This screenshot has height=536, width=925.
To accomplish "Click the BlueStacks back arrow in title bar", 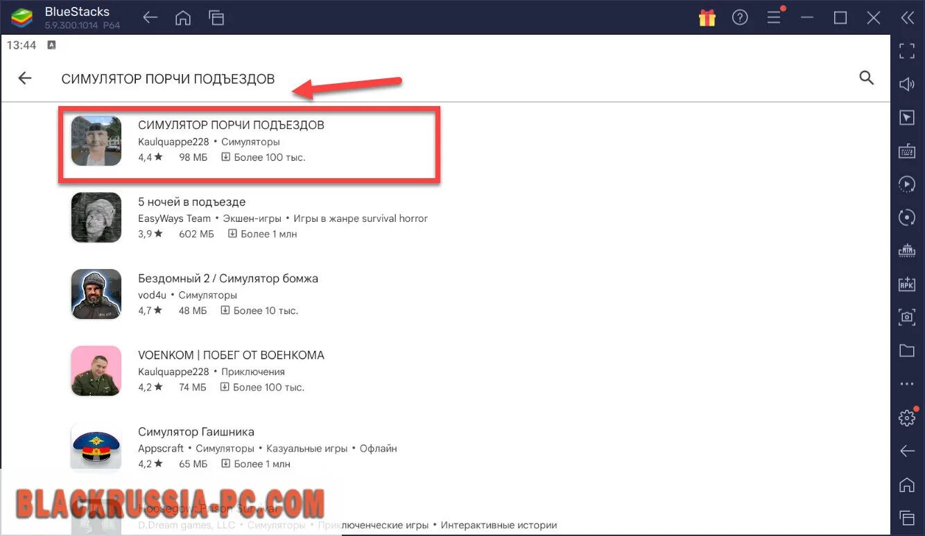I will [150, 18].
